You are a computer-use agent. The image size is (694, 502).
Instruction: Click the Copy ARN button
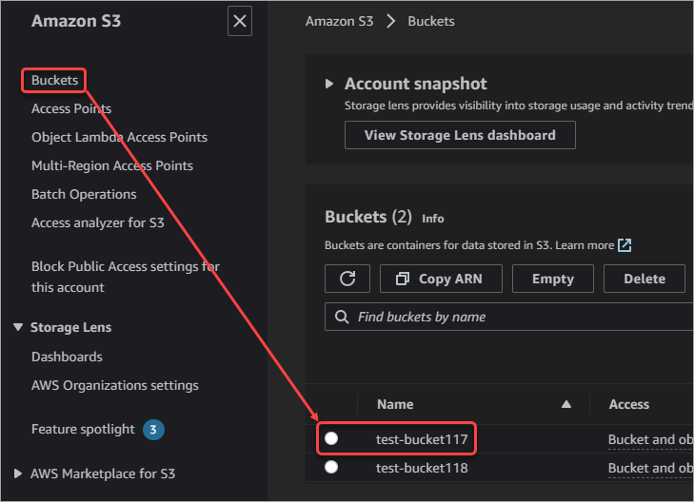coord(441,279)
